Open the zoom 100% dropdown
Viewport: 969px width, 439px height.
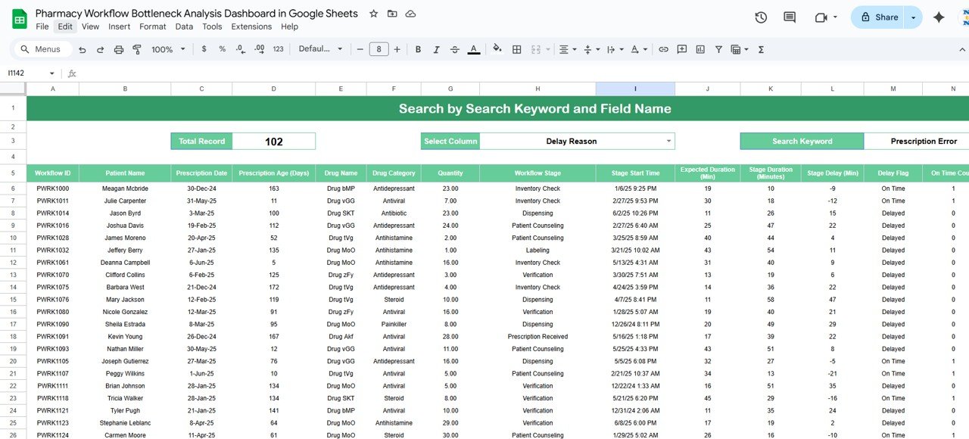coord(168,49)
